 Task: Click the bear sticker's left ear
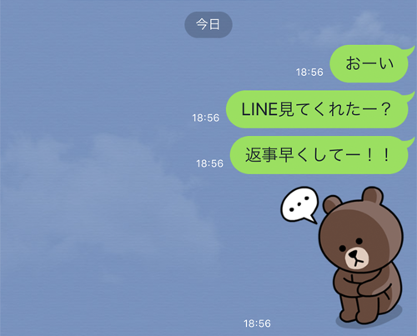click(332, 204)
